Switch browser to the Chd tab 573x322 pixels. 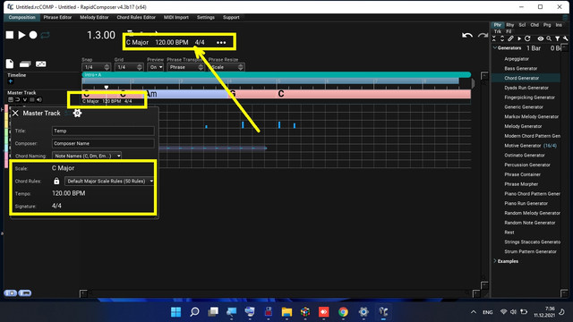(535, 25)
